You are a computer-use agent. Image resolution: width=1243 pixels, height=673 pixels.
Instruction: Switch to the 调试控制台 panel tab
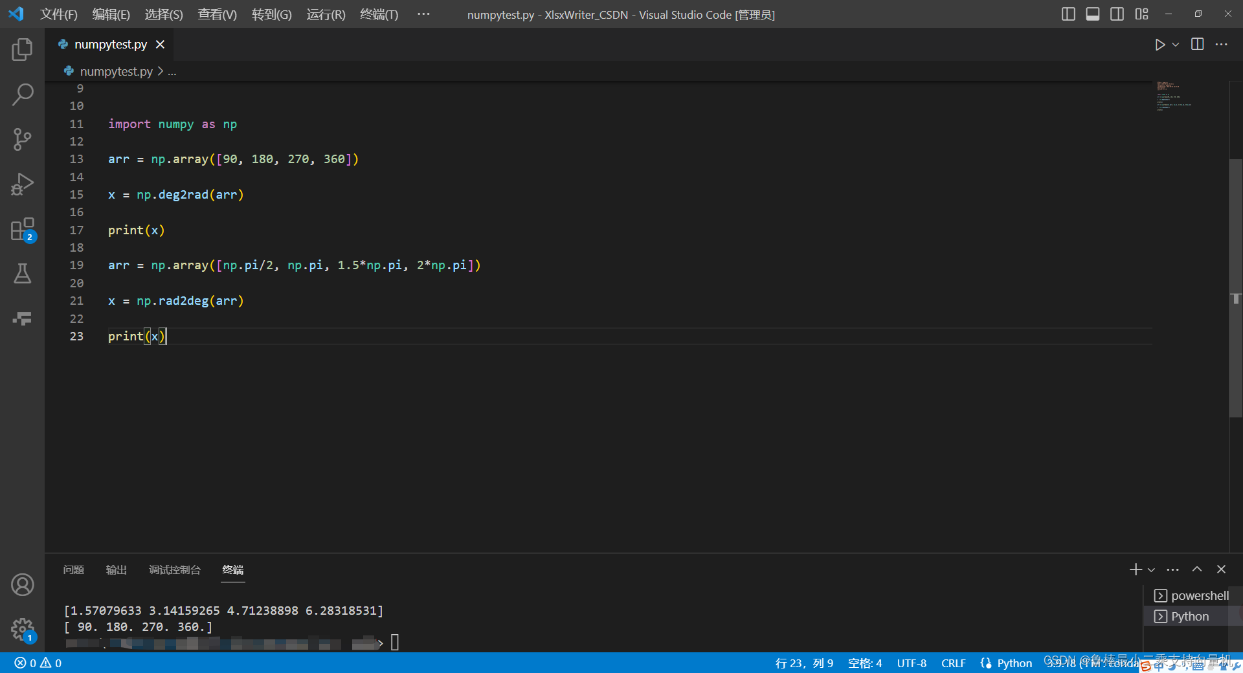[175, 569]
